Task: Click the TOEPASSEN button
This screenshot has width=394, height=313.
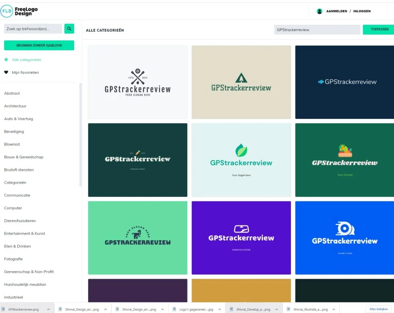Action: (x=378, y=29)
